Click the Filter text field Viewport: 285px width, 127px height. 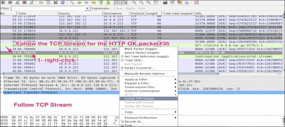pyautogui.click(x=48, y=8)
